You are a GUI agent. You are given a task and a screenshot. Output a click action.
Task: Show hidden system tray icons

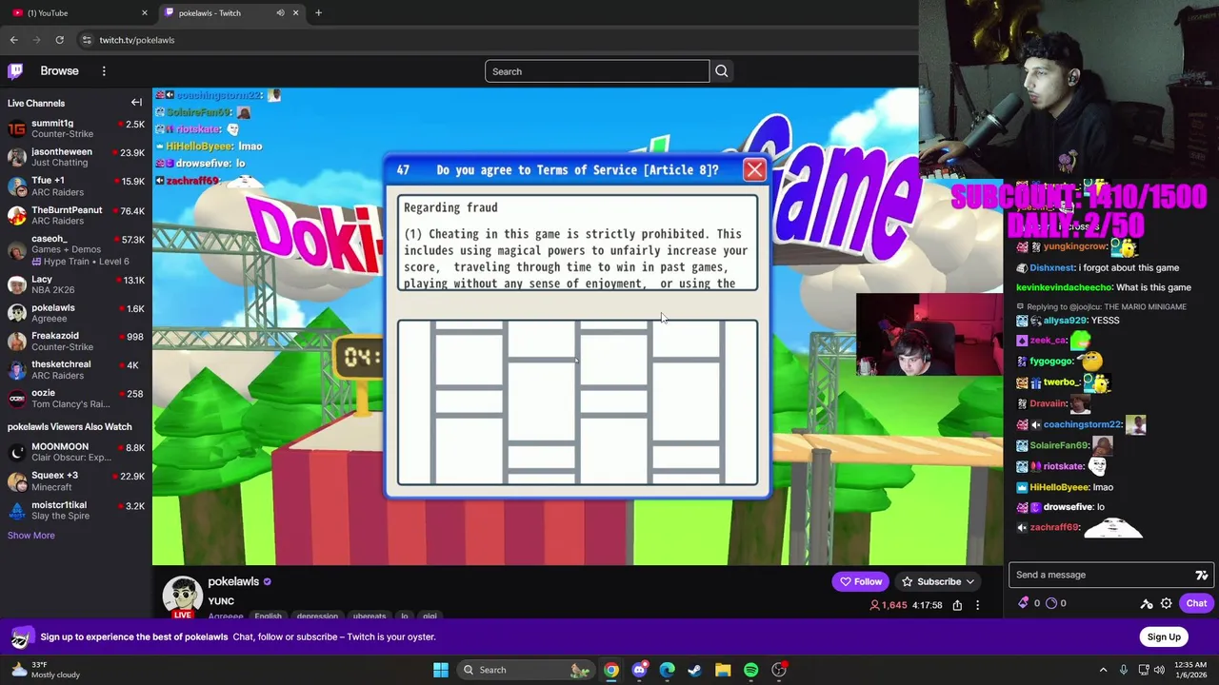tap(1103, 670)
